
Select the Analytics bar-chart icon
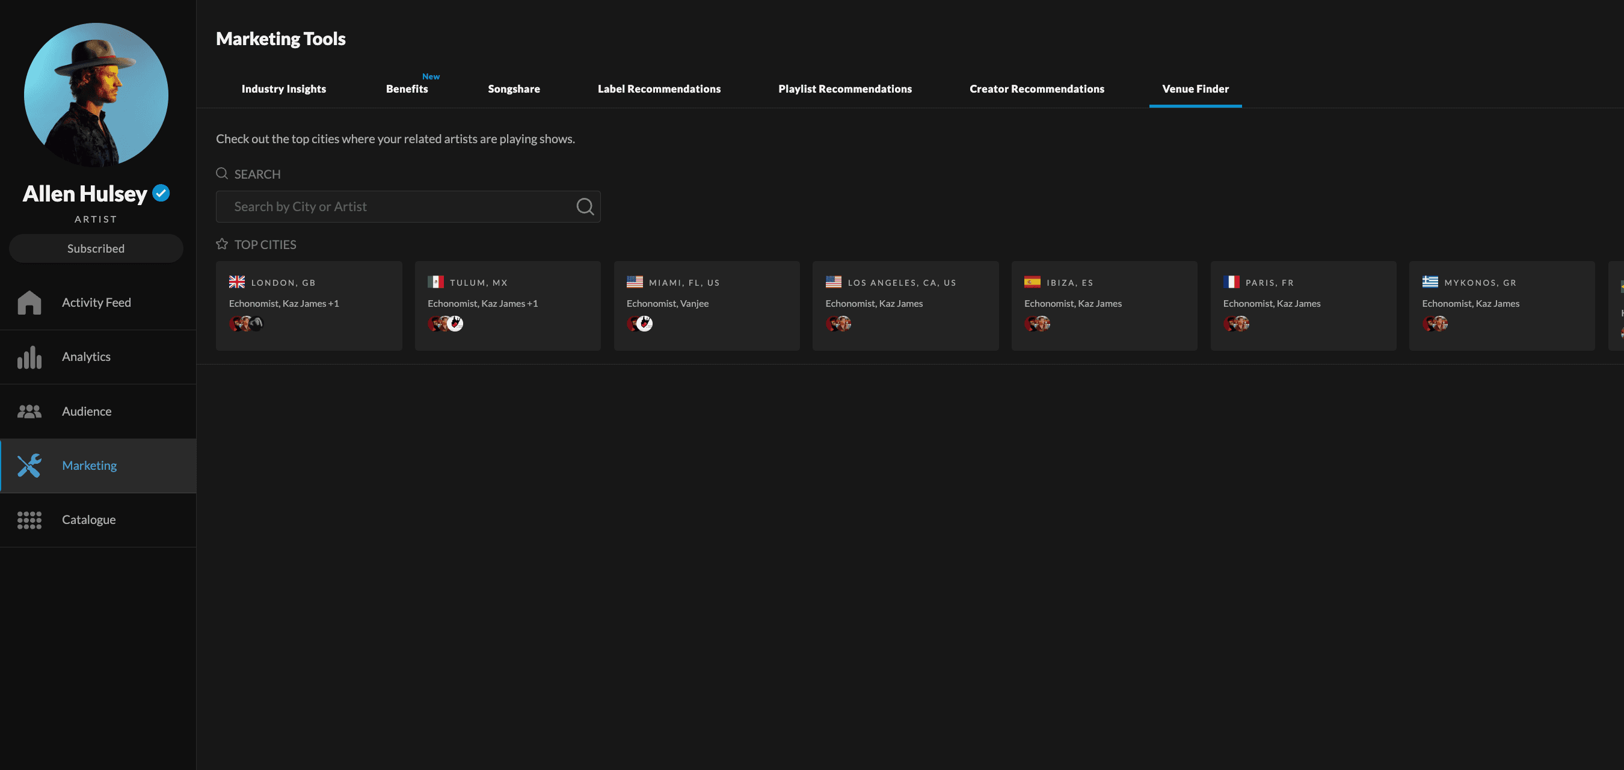tap(29, 356)
